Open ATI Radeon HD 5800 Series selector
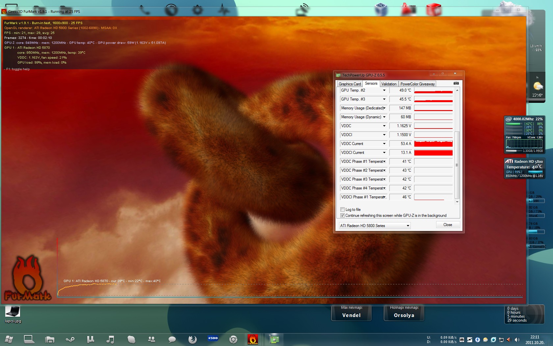The width and height of the screenshot is (553, 346). (x=375, y=226)
